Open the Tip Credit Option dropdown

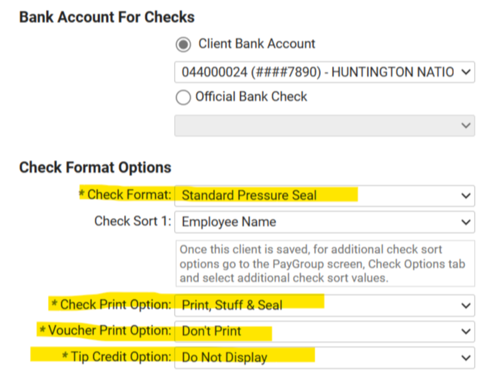(x=324, y=357)
